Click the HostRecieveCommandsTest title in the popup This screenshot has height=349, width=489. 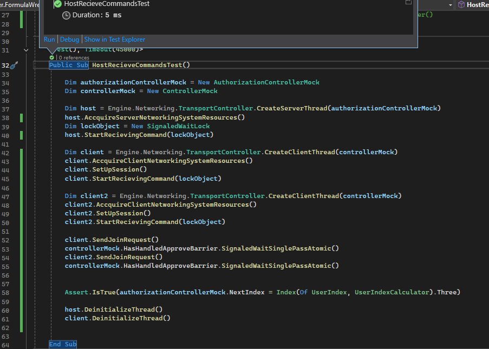pyautogui.click(x=107, y=4)
